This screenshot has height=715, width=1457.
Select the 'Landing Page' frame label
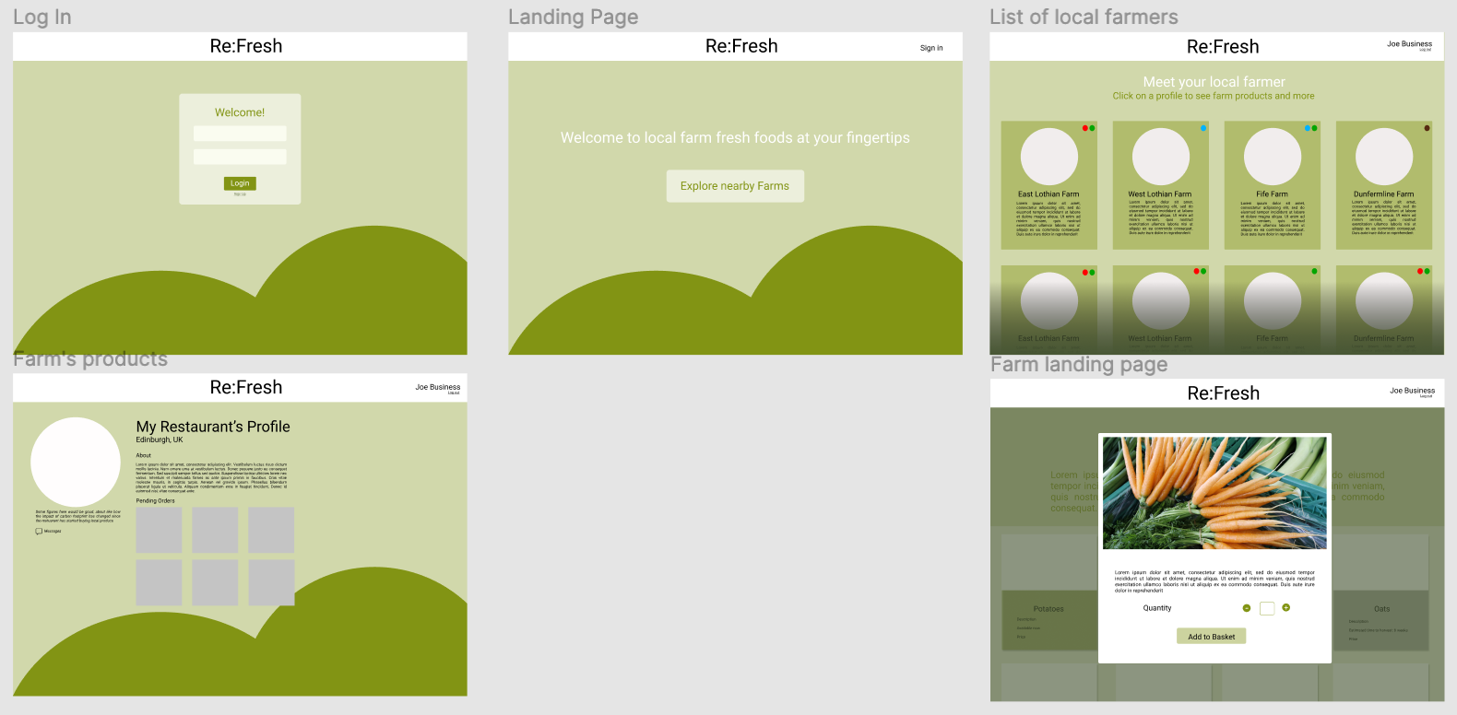coord(574,18)
